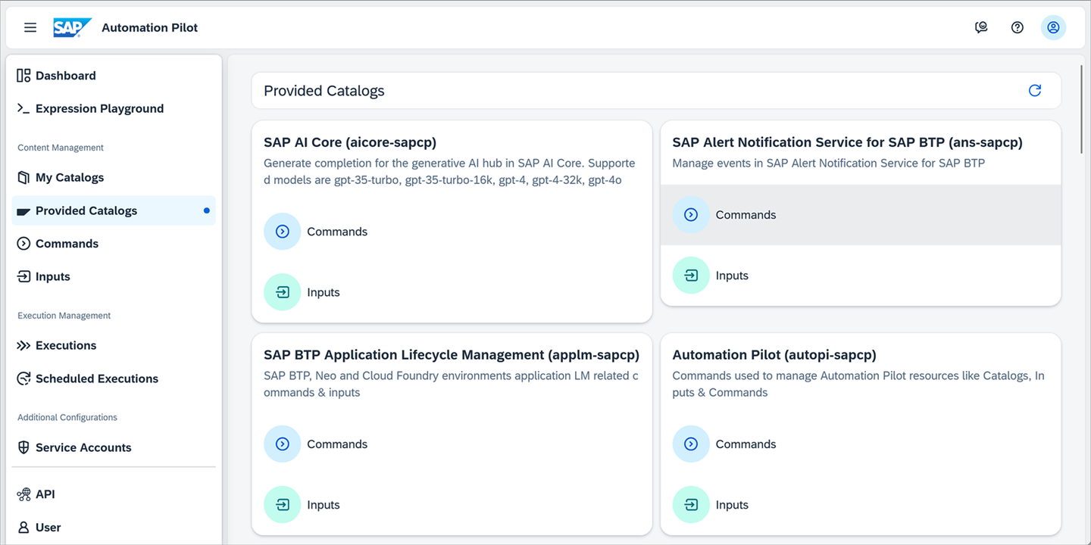Open Inputs for SAP AI Core
Viewport: 1091px width, 545px height.
pyautogui.click(x=452, y=292)
